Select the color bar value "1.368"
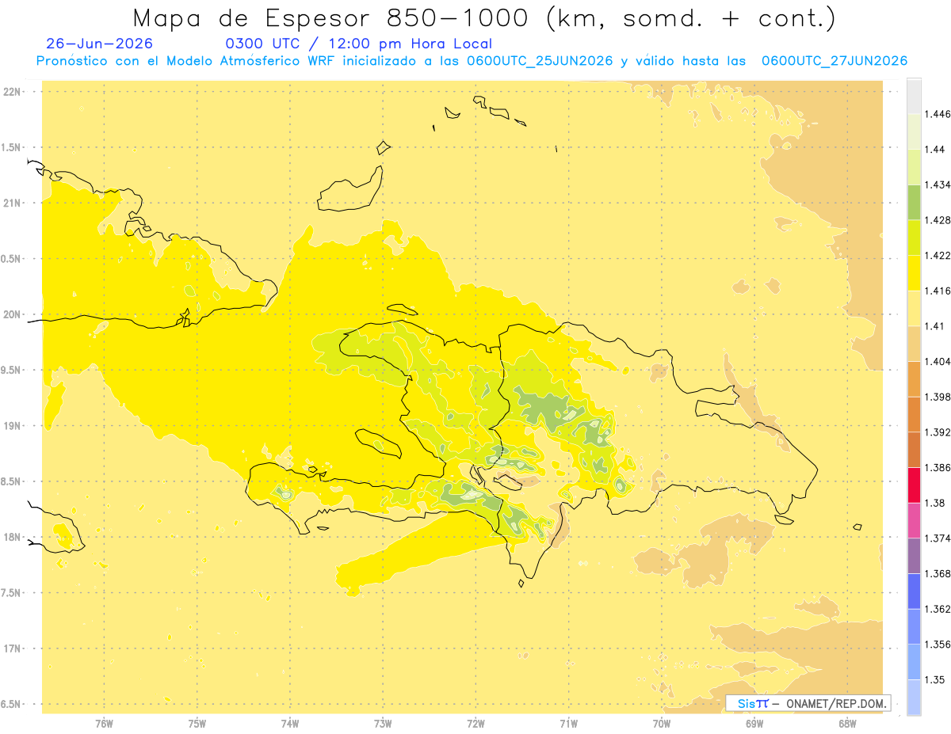Screen dimensions: 951x734 [938, 573]
